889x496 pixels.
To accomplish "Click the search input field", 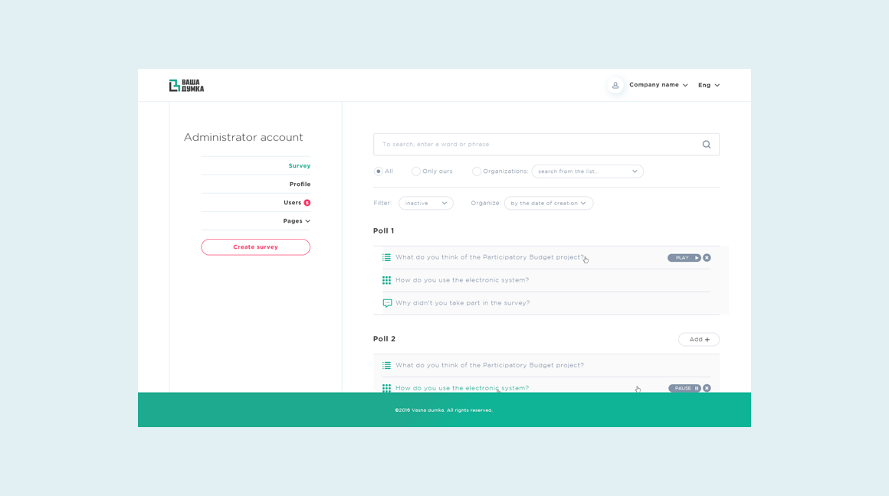I will [536, 145].
